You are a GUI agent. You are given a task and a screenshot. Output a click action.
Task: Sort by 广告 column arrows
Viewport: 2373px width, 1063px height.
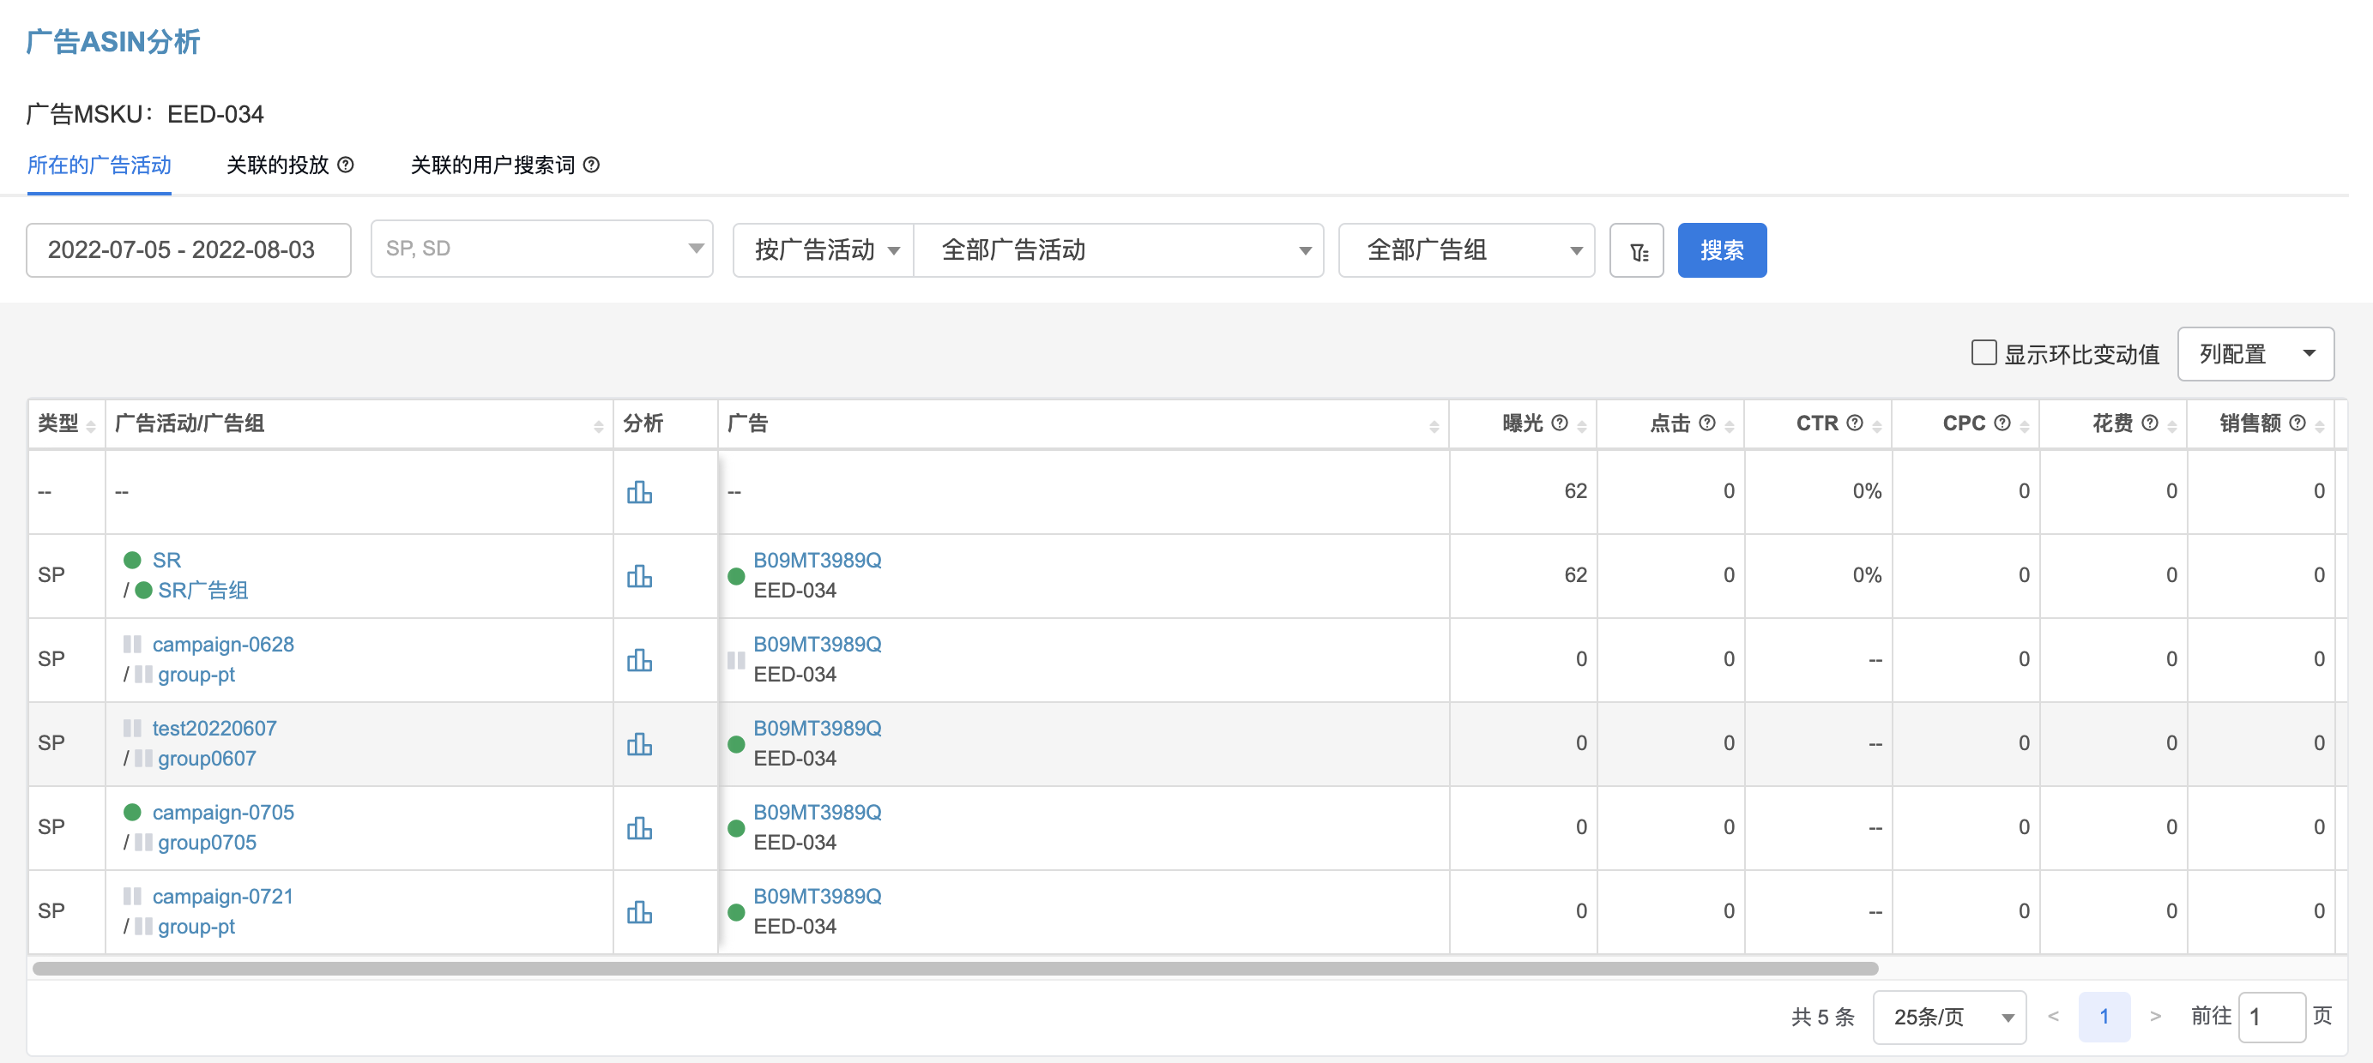pyautogui.click(x=1434, y=425)
